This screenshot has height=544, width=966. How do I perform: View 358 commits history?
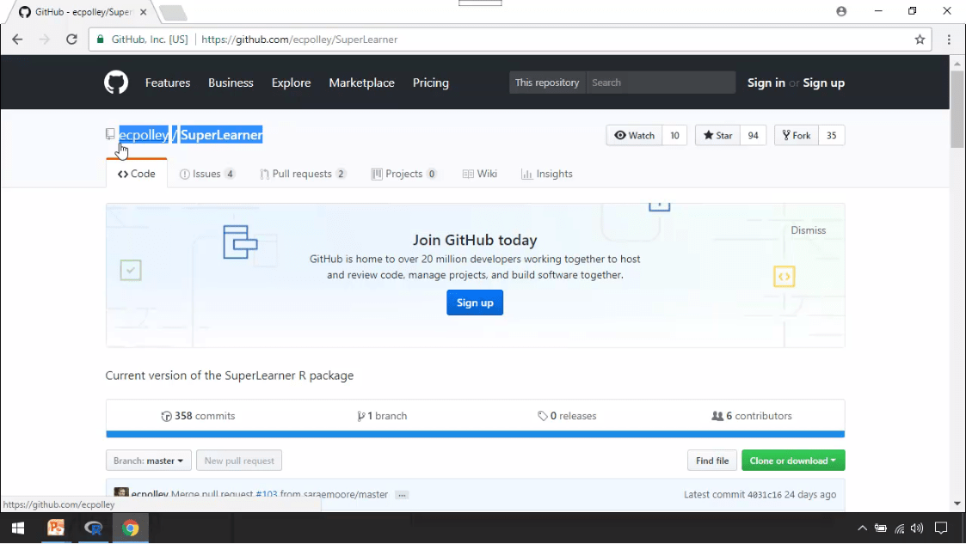198,416
